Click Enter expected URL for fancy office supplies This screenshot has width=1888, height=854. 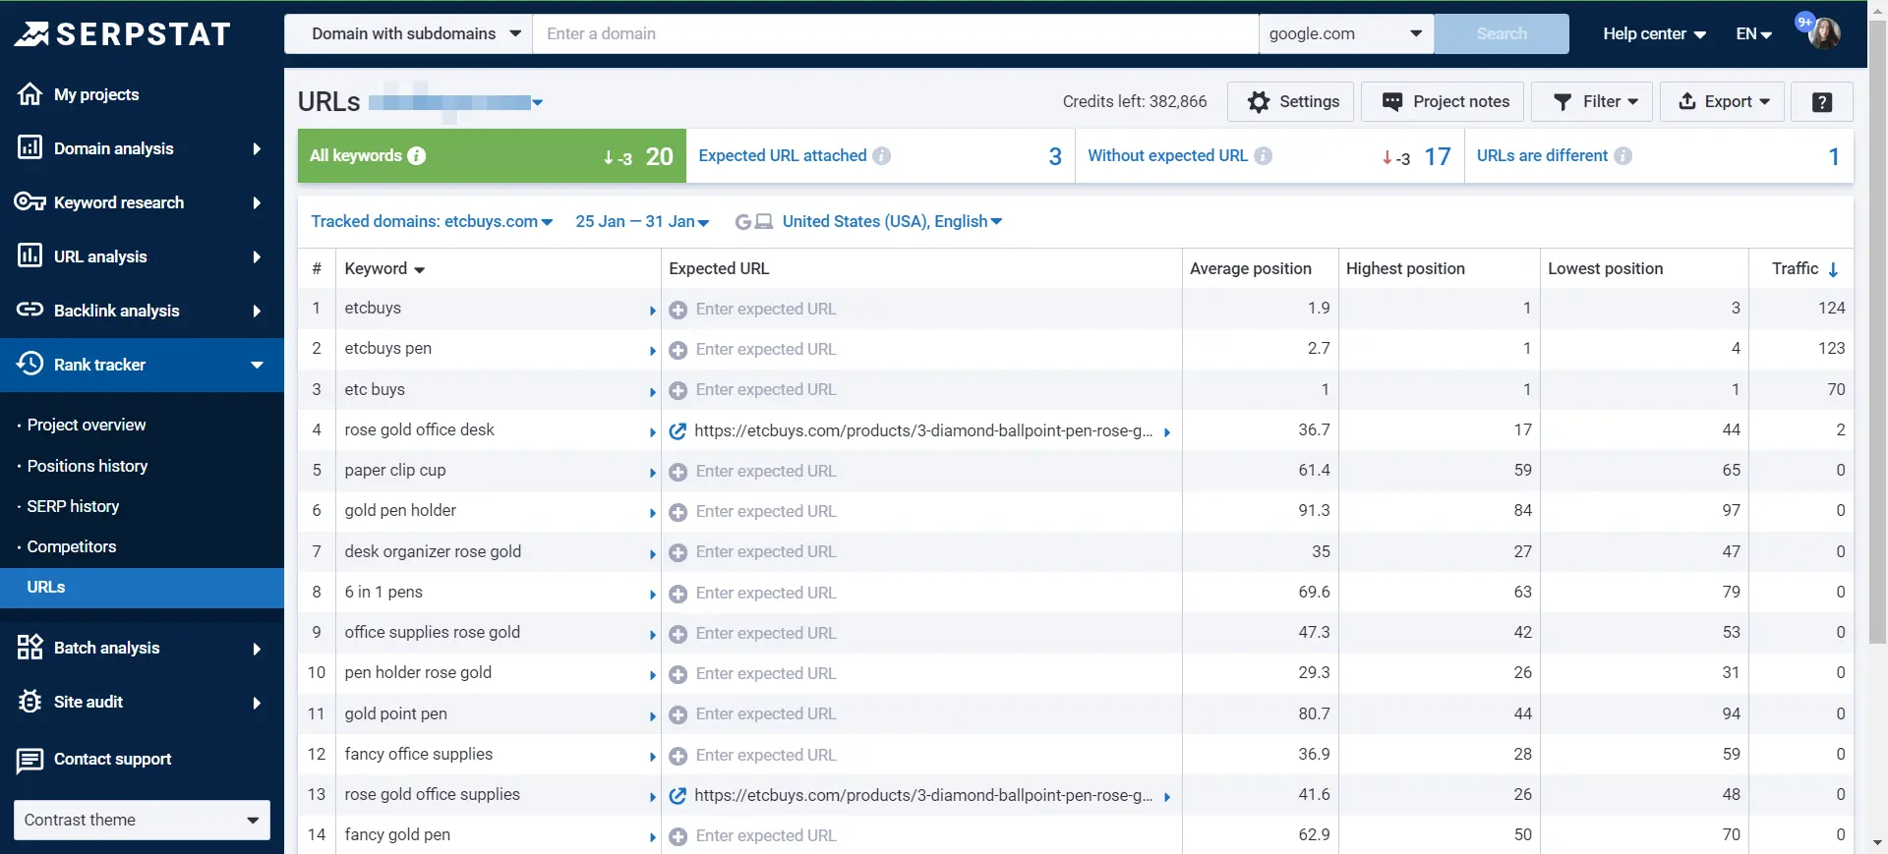coord(766,755)
